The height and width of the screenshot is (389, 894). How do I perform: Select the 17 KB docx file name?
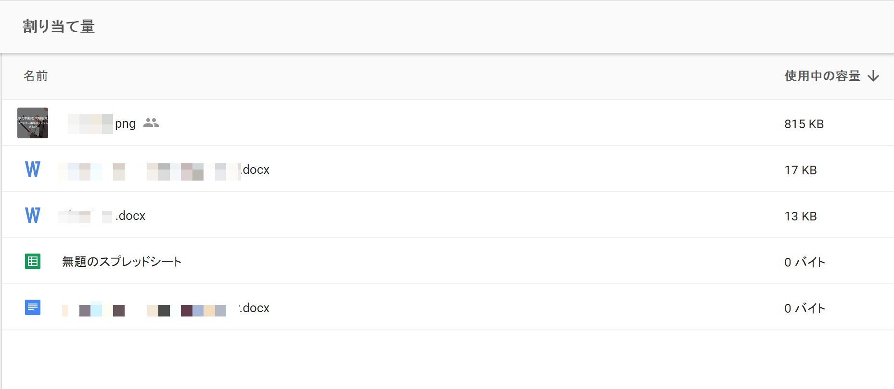point(164,170)
